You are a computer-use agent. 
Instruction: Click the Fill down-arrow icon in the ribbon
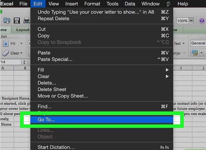click(x=6, y=44)
